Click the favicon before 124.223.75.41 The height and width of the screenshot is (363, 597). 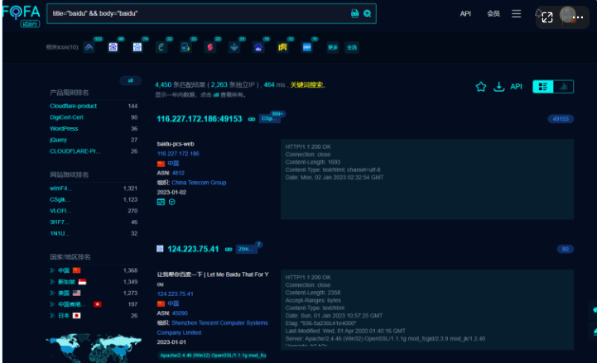point(160,249)
